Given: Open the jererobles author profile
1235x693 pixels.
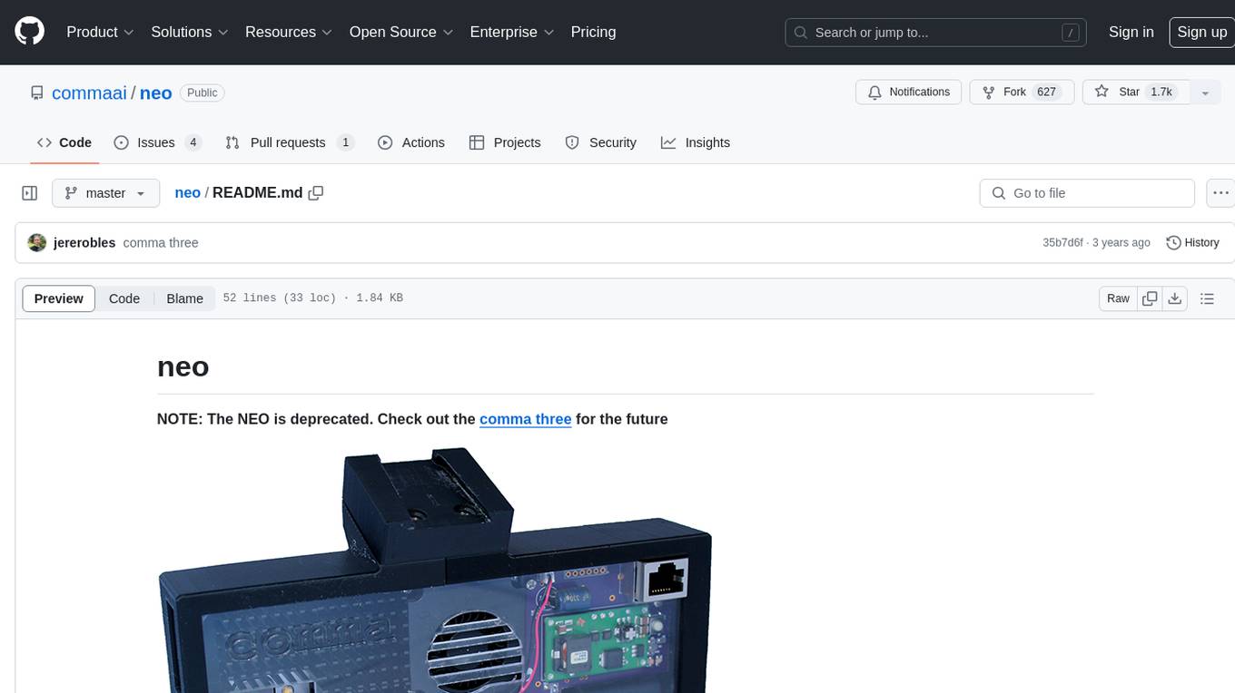Looking at the screenshot, I should click(x=84, y=243).
